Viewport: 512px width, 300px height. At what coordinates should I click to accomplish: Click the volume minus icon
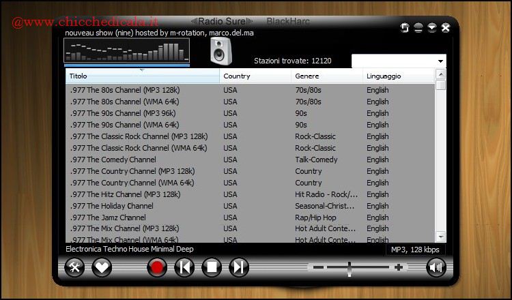(x=318, y=267)
